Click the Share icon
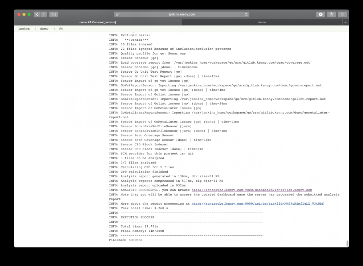The image size is (363, 266). click(x=331, y=14)
